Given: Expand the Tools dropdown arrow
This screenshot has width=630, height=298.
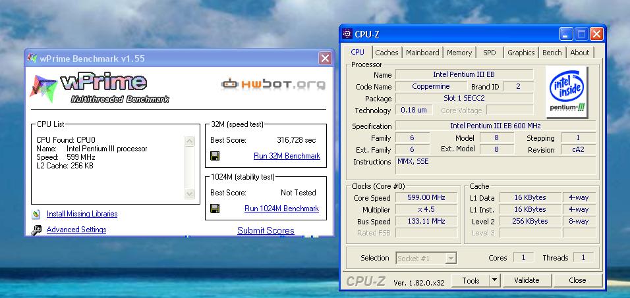Looking at the screenshot, I should tap(495, 281).
